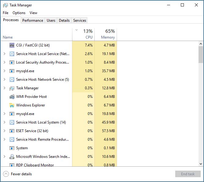The height and width of the screenshot is (182, 204).
Task: Switch to the Performance tab
Action: coord(33,20)
